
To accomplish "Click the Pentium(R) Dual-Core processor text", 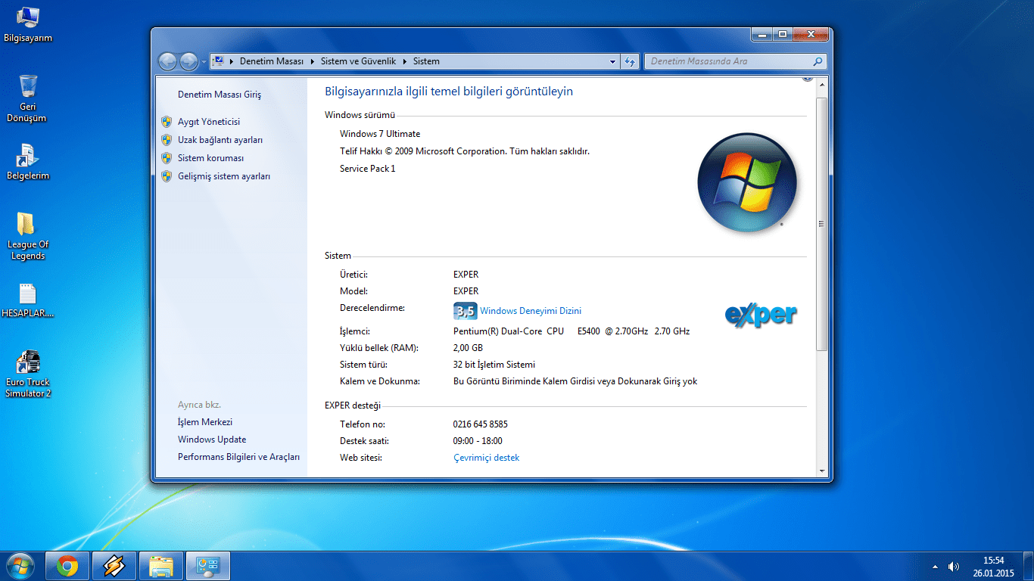I will tap(572, 331).
